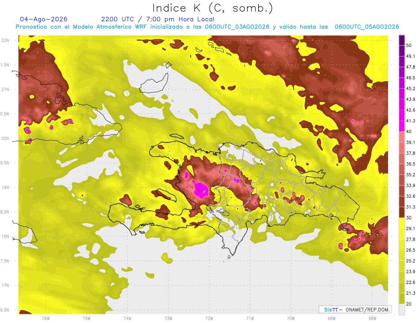Click the "26.5" colorbar value
This screenshot has height=323, width=418.
tap(411, 250)
